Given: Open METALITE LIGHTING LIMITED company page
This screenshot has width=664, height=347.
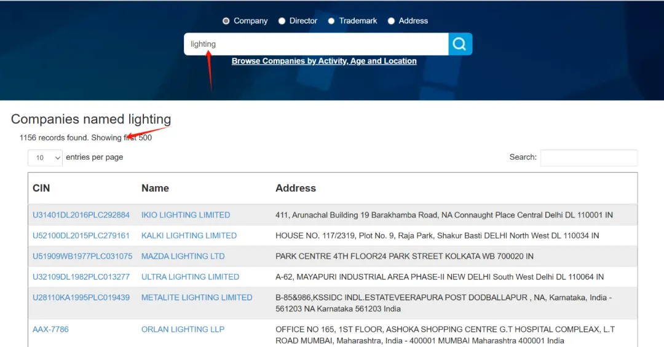Looking at the screenshot, I should click(197, 298).
